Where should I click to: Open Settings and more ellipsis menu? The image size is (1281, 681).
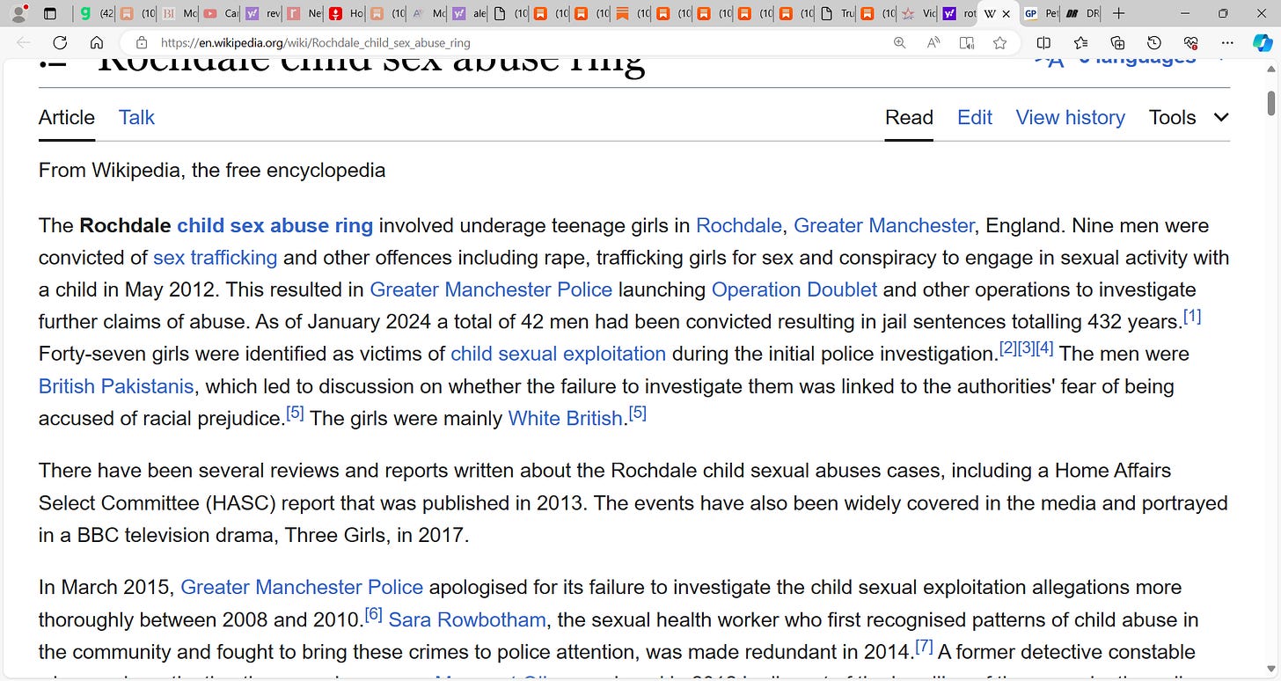click(1227, 42)
